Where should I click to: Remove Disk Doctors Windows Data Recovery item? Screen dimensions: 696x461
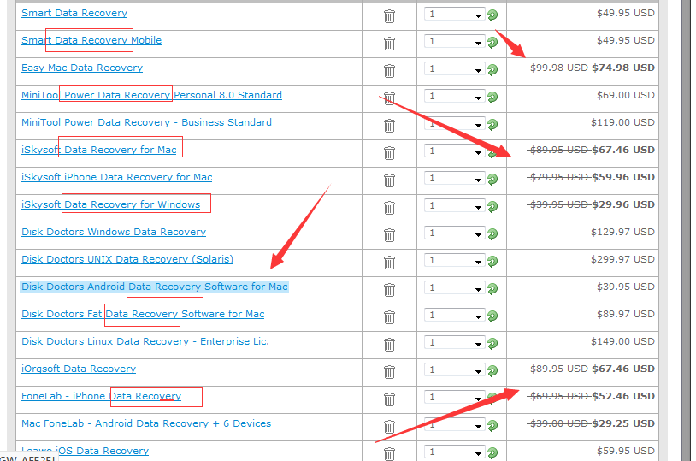(x=389, y=235)
